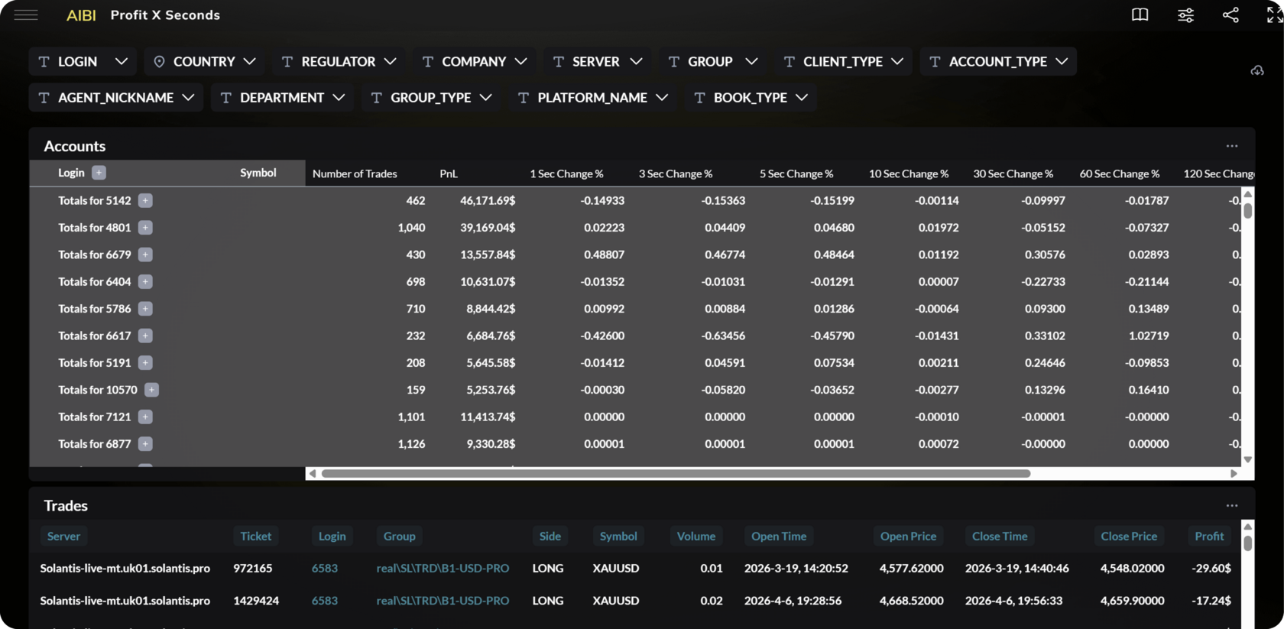This screenshot has height=629, width=1284.
Task: Expand Totals for 6679 row
Action: coord(145,255)
